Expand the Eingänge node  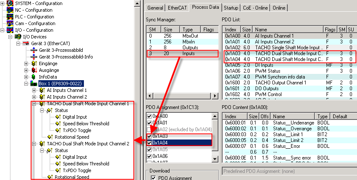26,63
